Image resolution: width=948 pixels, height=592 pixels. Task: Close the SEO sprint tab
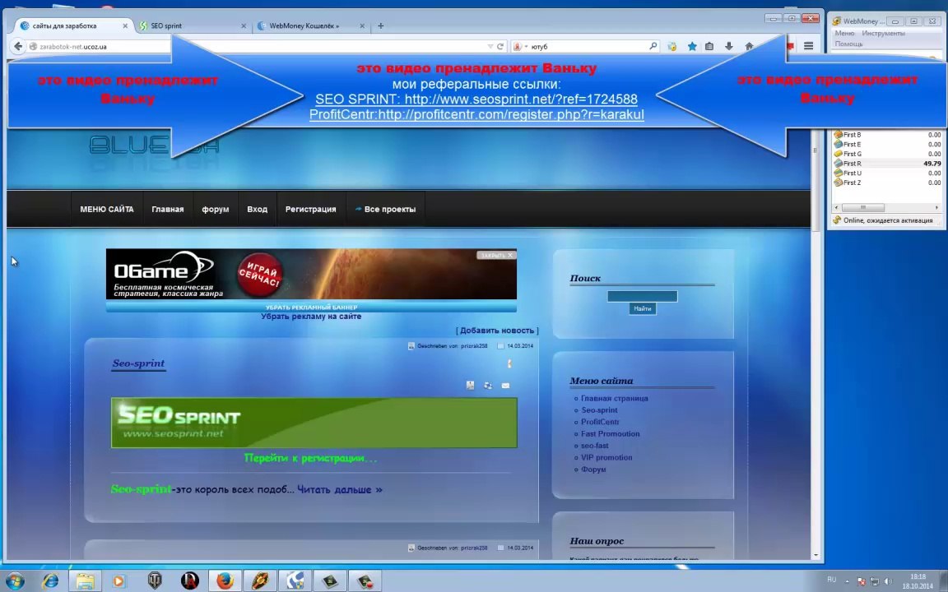point(244,26)
